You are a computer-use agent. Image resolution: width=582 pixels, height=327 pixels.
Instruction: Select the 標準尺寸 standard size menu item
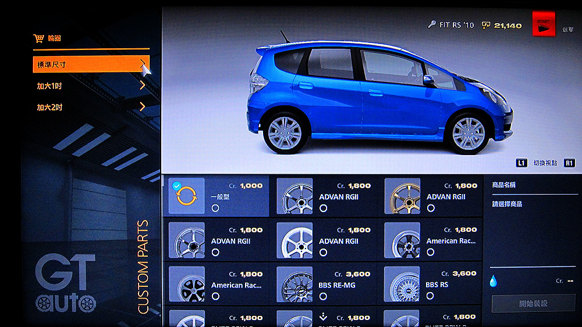(x=91, y=64)
